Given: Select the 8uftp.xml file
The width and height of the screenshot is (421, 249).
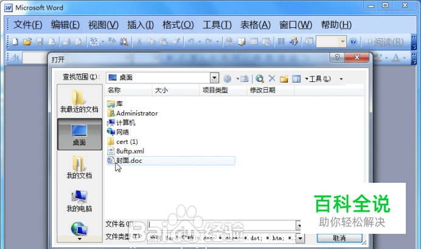Looking at the screenshot, I should click(126, 151).
